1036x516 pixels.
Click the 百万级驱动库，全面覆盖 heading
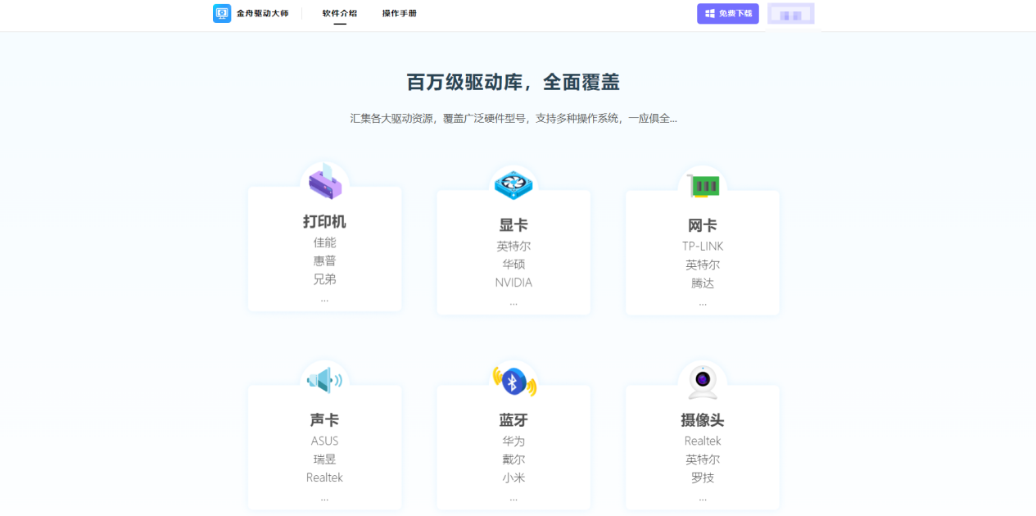coord(513,82)
